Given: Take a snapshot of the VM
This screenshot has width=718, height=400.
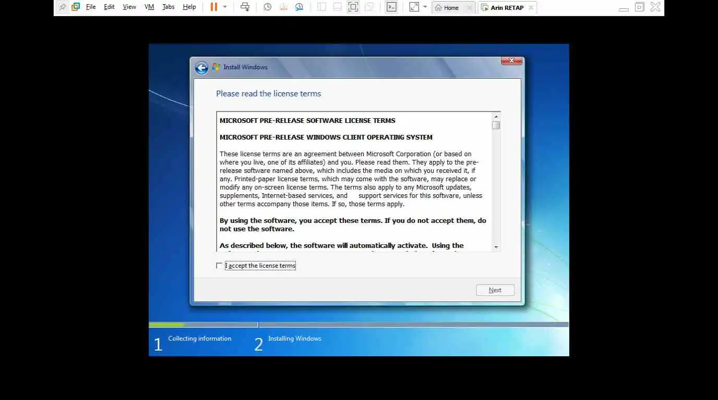Looking at the screenshot, I should tap(267, 7).
